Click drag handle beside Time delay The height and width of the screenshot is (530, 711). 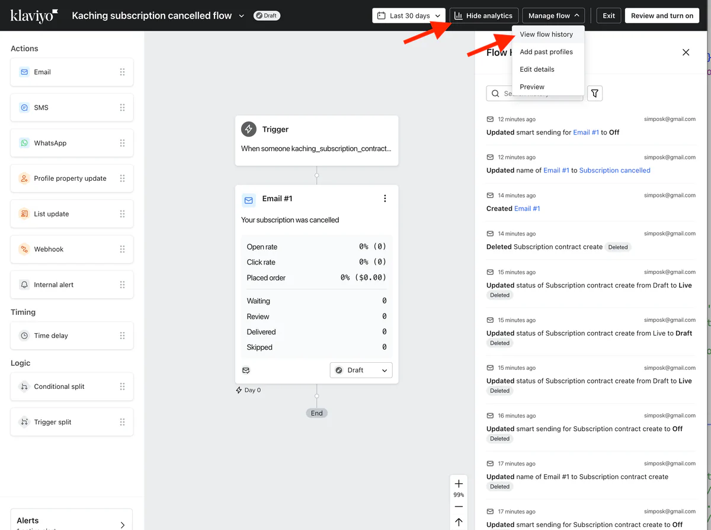122,336
